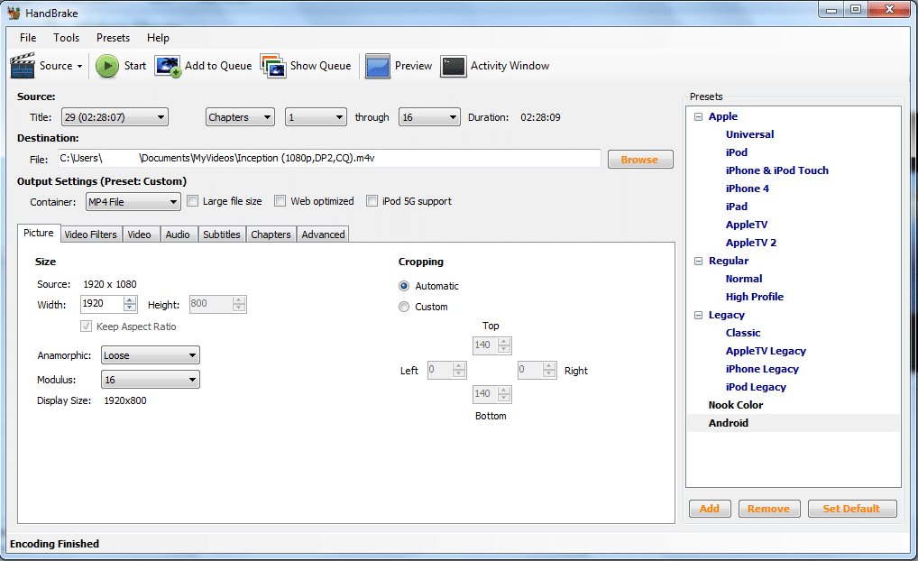Select the High Profile preset
The image size is (918, 561).
point(755,297)
